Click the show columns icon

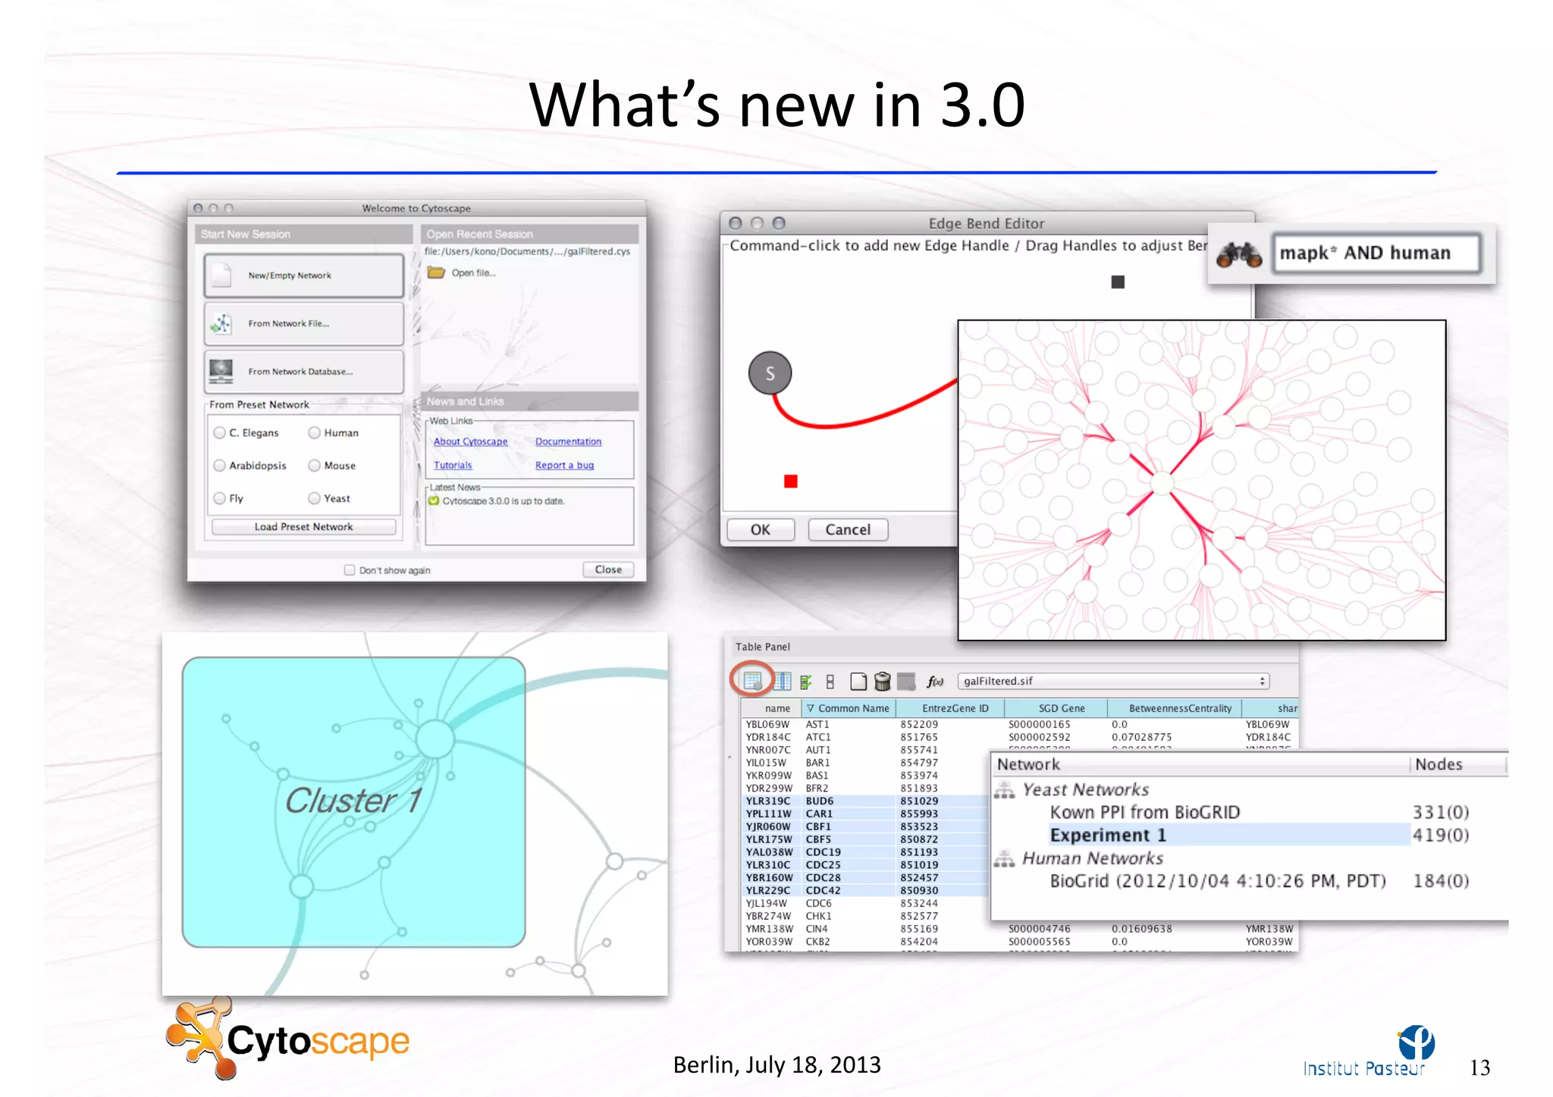pyautogui.click(x=782, y=682)
